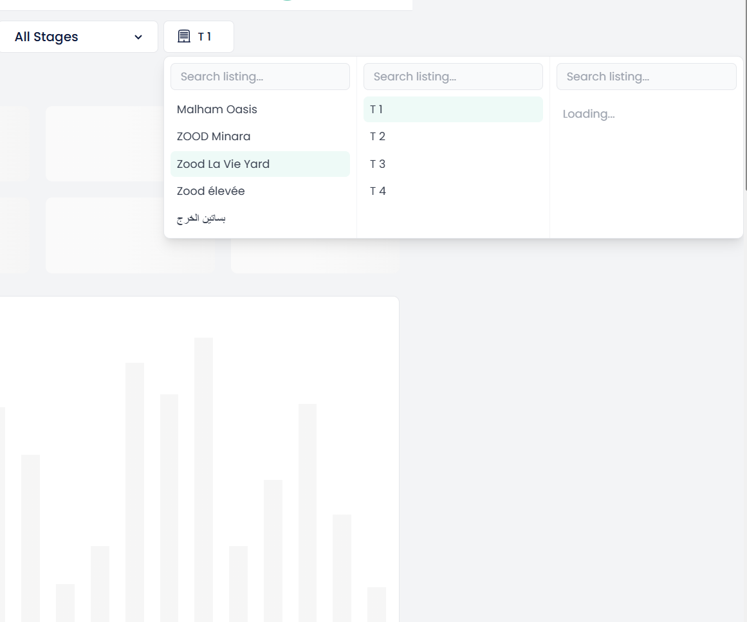Focus the rightmost Search listing field

pos(647,77)
